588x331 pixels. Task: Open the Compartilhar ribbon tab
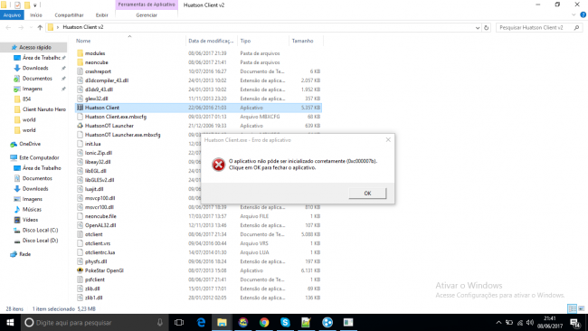[69, 15]
